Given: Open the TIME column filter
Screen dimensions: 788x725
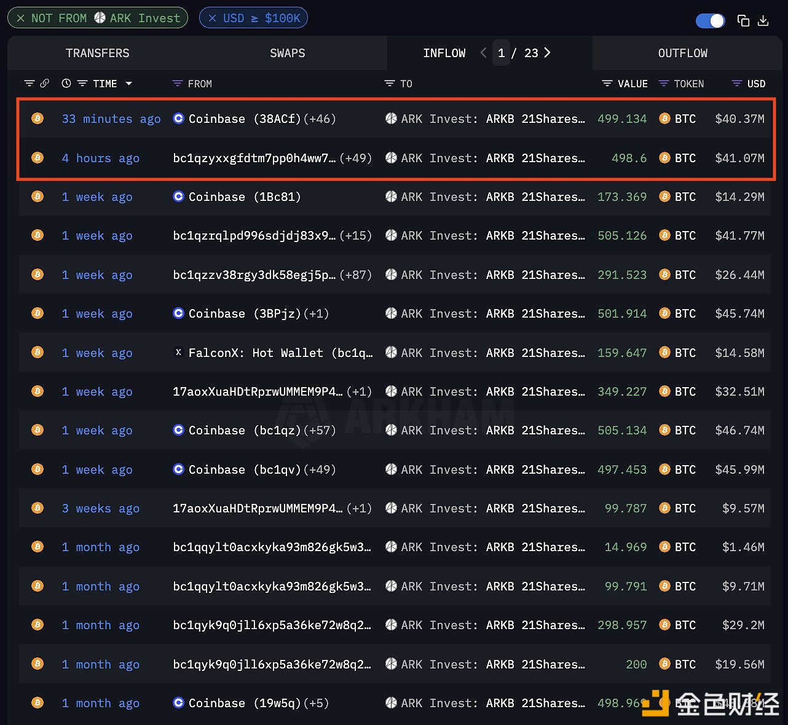Looking at the screenshot, I should 82,84.
